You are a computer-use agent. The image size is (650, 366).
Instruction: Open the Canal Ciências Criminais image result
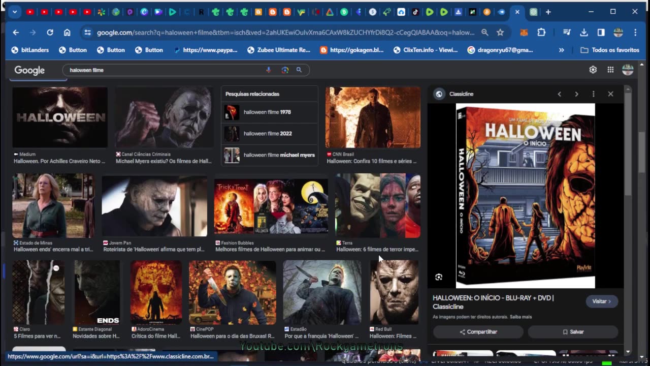click(x=164, y=117)
